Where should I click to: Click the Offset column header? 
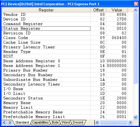(98, 10)
